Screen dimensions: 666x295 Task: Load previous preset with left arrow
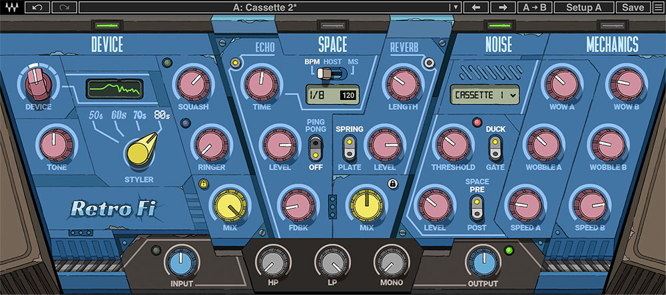tap(476, 7)
